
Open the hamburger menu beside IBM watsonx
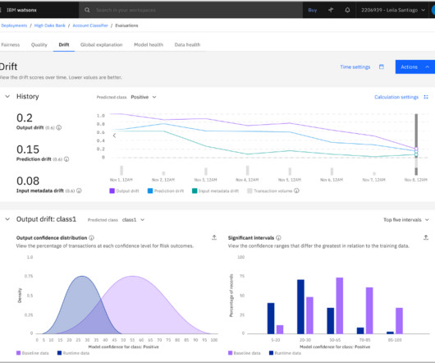coord(1,10)
